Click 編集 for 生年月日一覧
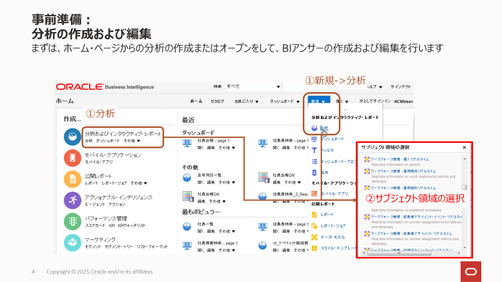Screen dimensions: 502x282 [211, 182]
